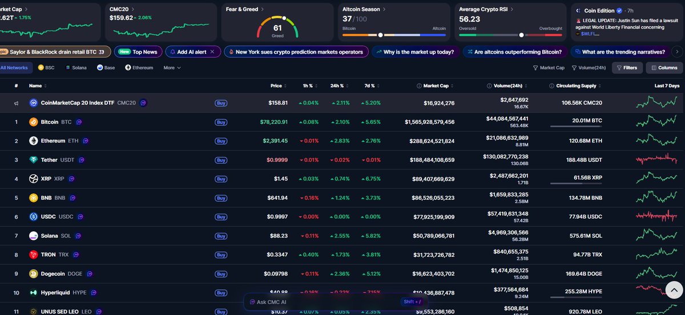
Task: Click the Ethereum coin logo icon
Action: point(33,141)
